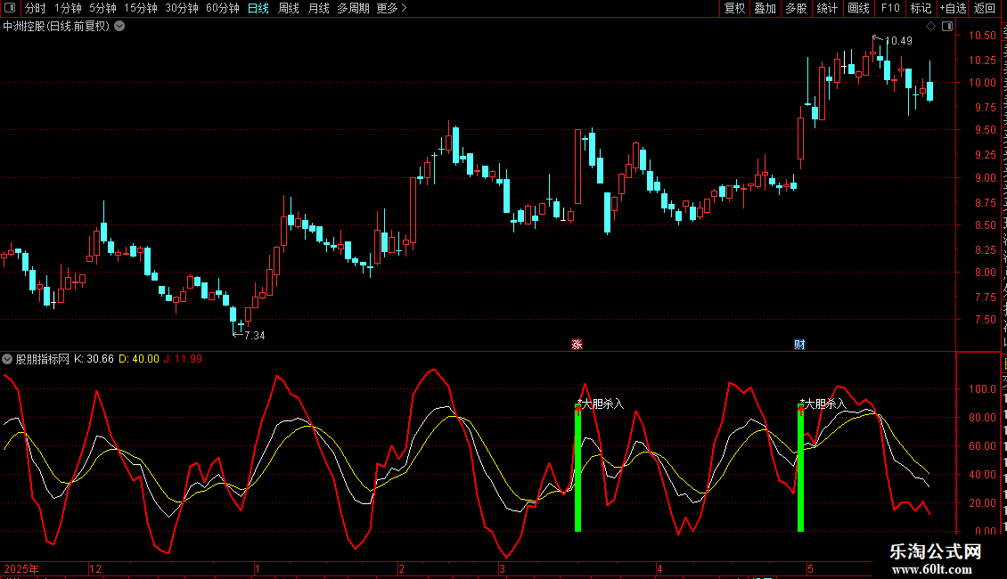Click the blue 财 event marker
The image size is (1007, 579).
(799, 345)
